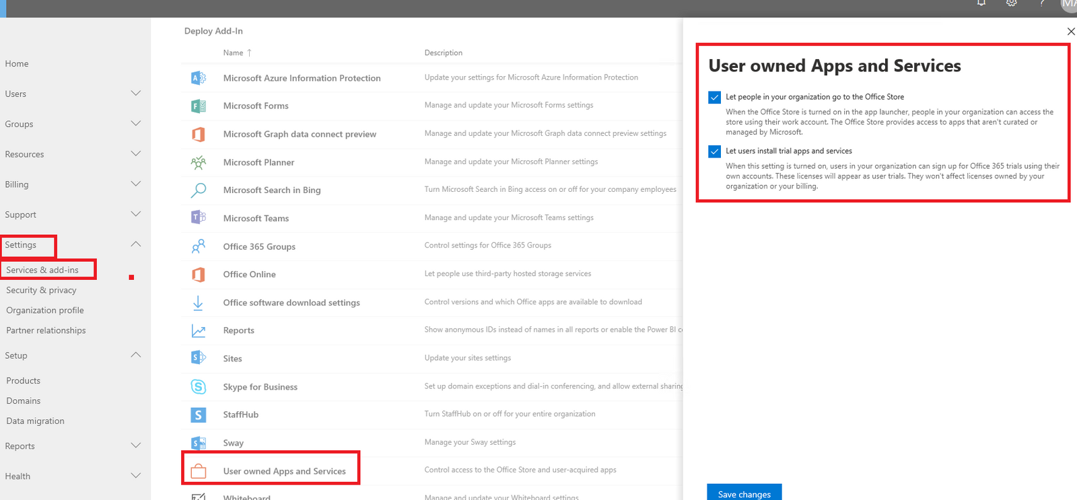Click 'Control settings for Office 365 Groups' text

(488, 246)
